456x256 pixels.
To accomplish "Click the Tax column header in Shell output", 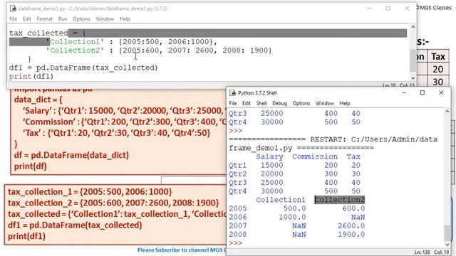I will tap(353, 156).
